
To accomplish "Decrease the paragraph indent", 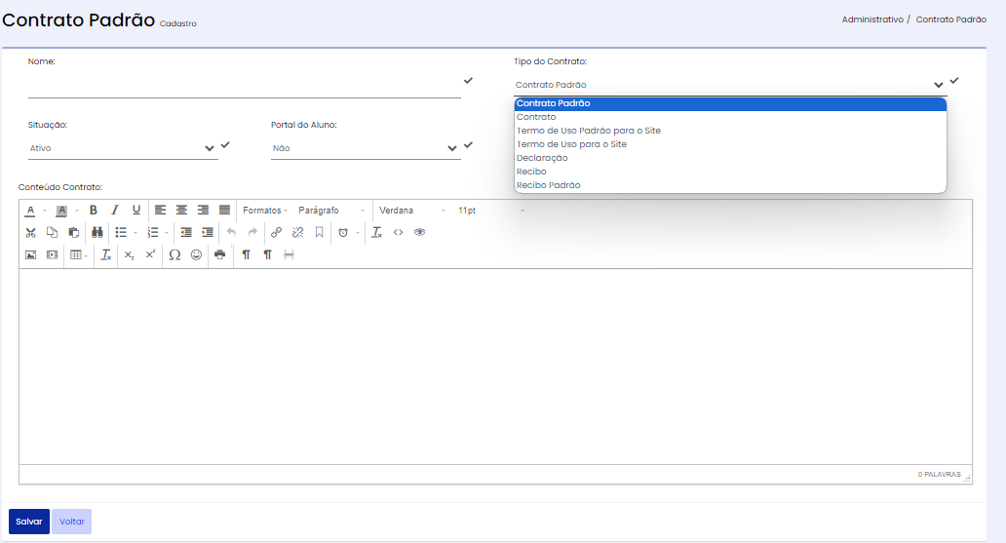I will point(186,232).
